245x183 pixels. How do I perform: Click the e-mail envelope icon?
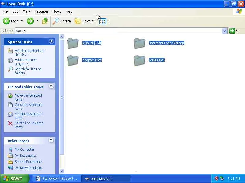click(10, 114)
